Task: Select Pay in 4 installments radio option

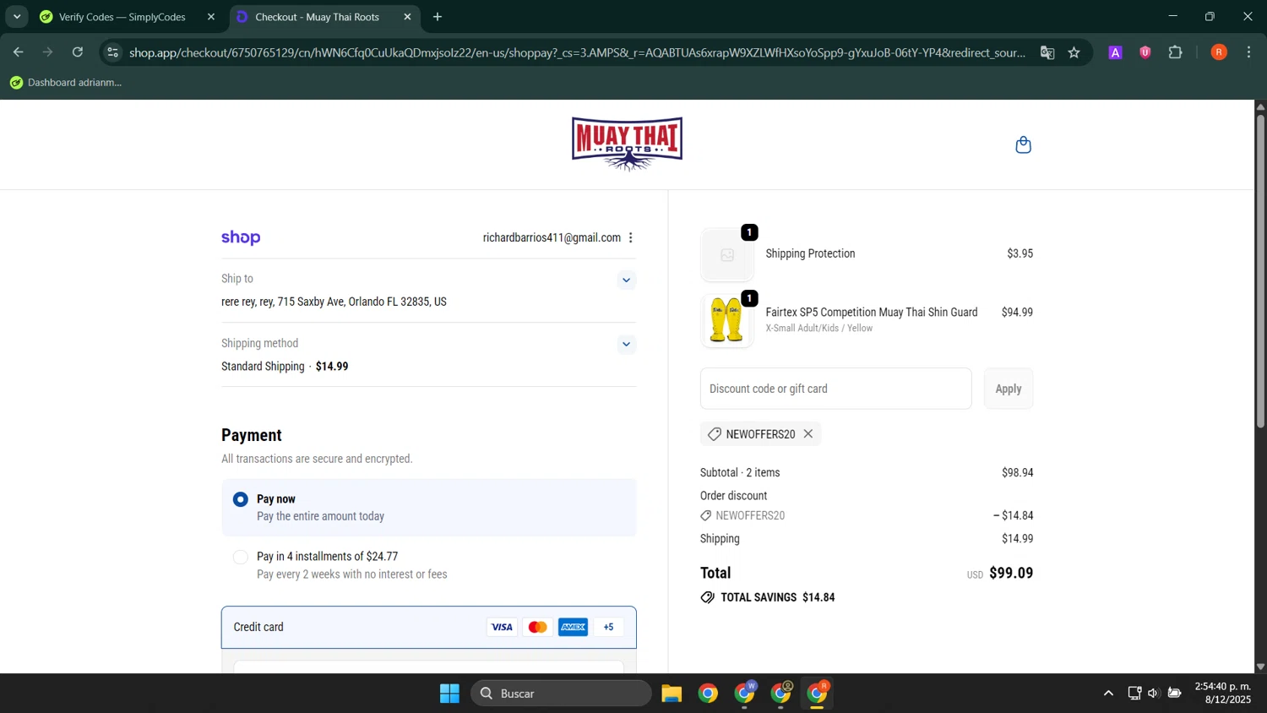Action: coord(241,557)
